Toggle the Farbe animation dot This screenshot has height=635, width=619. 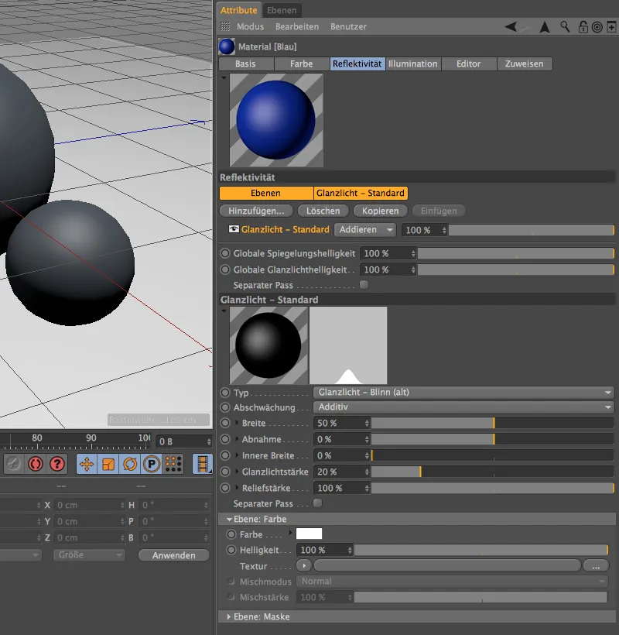(231, 534)
